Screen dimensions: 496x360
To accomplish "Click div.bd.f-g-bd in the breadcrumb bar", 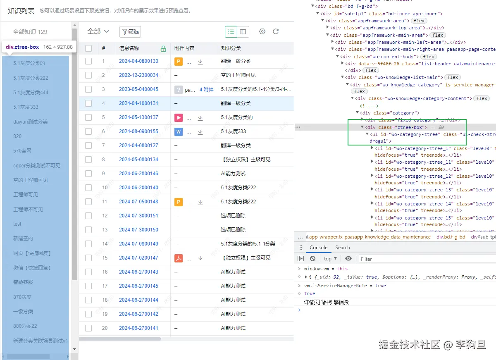I will [451, 237].
